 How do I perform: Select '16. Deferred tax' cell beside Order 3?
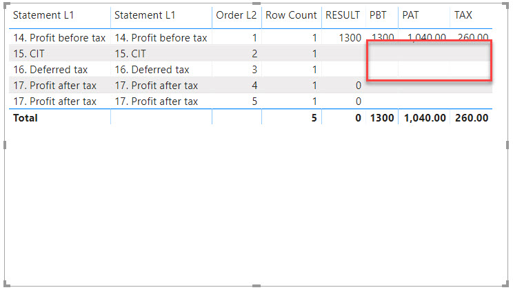(x=152, y=70)
